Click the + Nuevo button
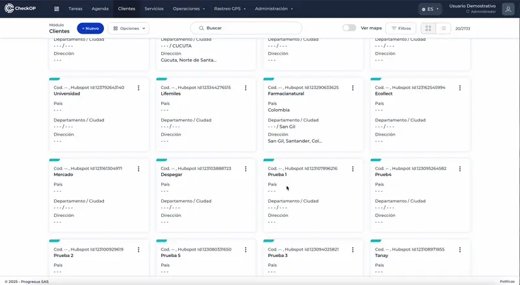This screenshot has width=520, height=285. pos(90,29)
